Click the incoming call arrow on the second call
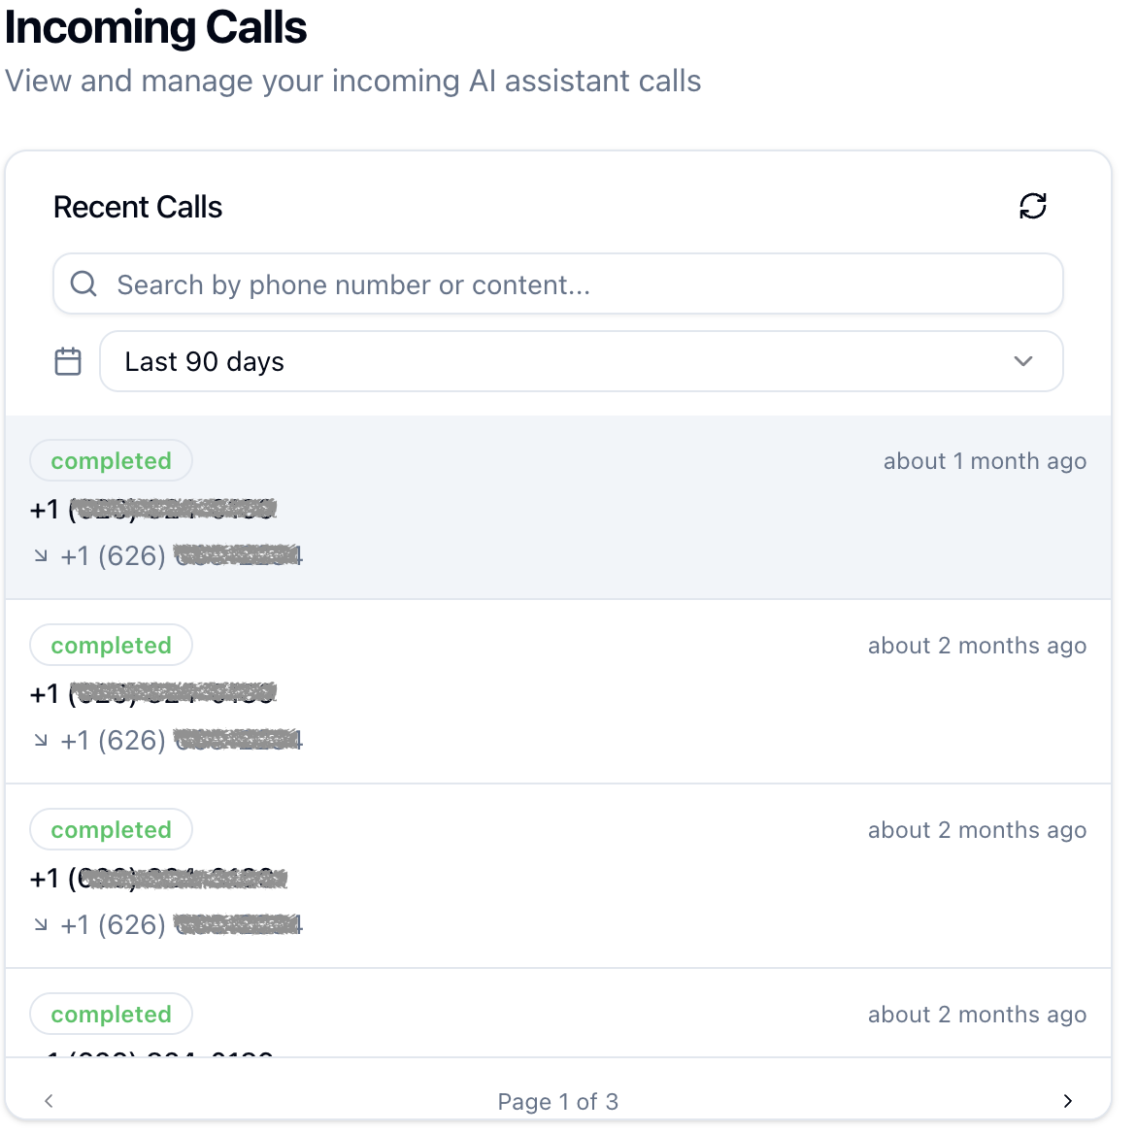This screenshot has width=1136, height=1134. [x=40, y=740]
